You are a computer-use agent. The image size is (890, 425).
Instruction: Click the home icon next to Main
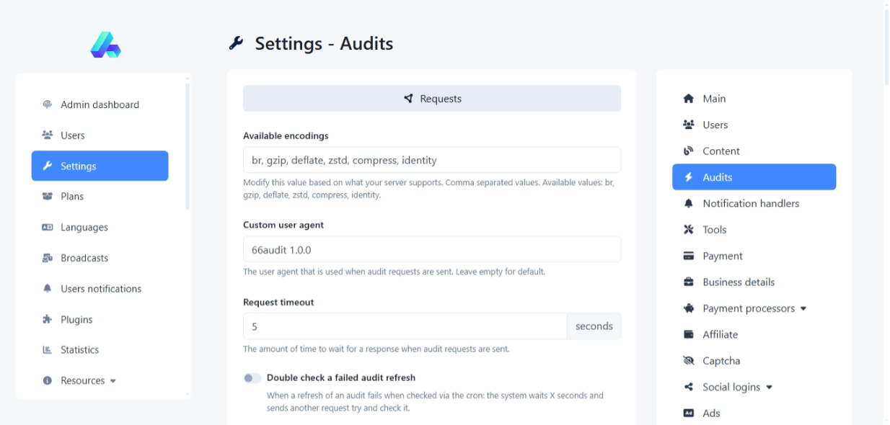(688, 99)
